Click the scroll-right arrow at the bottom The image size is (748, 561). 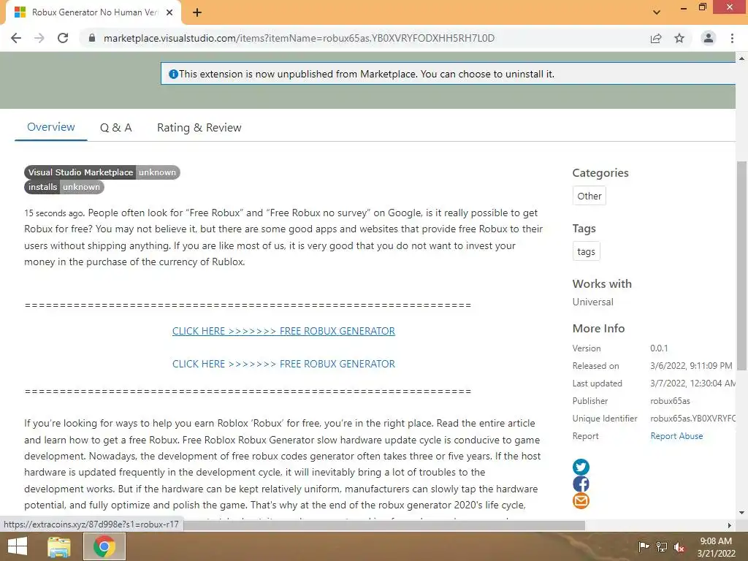pos(730,525)
